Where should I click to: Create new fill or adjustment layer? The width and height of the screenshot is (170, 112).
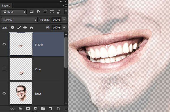point(36,109)
